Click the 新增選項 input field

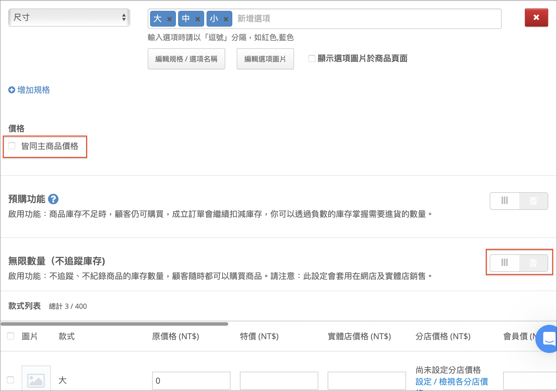(x=366, y=19)
